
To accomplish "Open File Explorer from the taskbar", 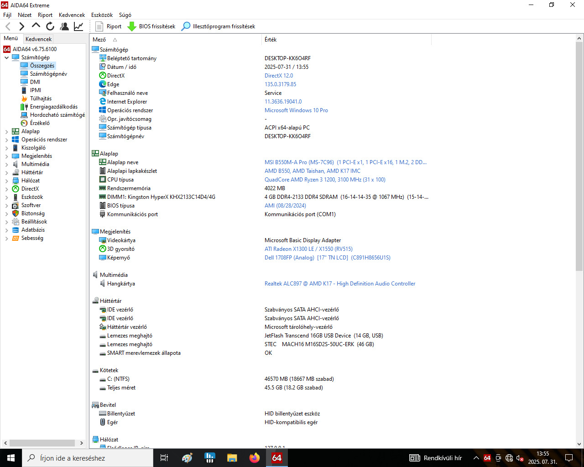I will tap(232, 458).
